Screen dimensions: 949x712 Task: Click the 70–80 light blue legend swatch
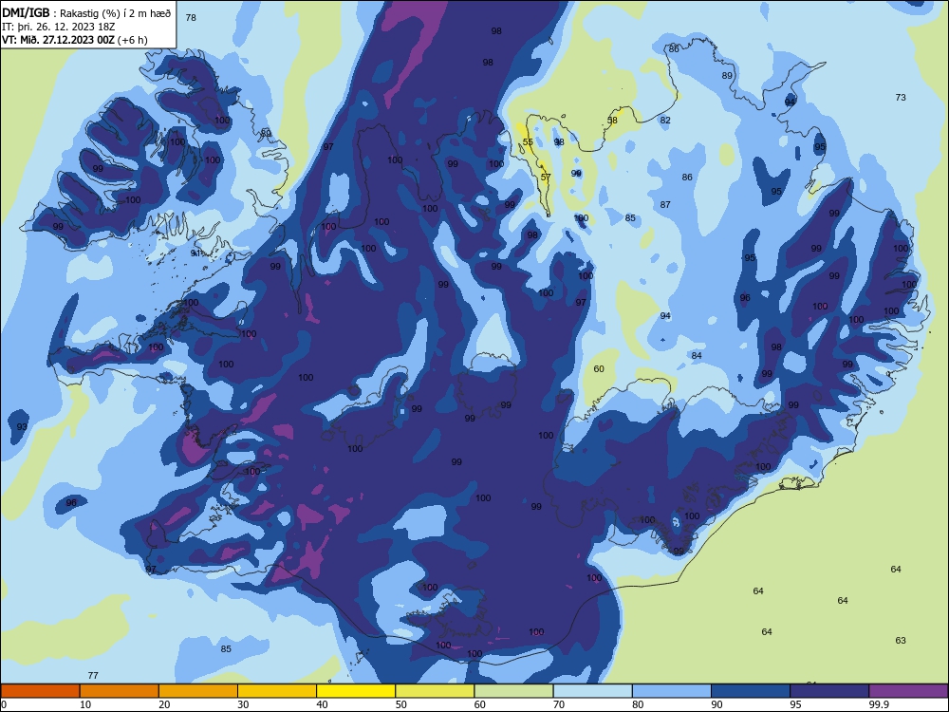(x=592, y=691)
